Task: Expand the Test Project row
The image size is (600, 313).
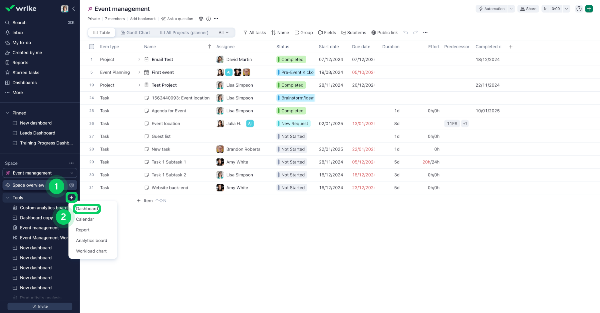Action: pos(140,85)
